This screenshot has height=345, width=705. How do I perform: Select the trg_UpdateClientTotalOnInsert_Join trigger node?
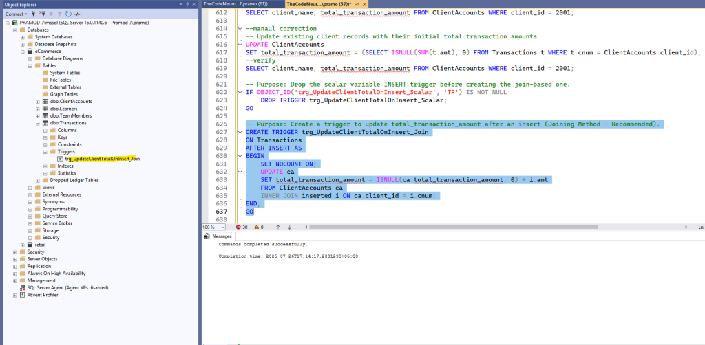[x=102, y=159]
